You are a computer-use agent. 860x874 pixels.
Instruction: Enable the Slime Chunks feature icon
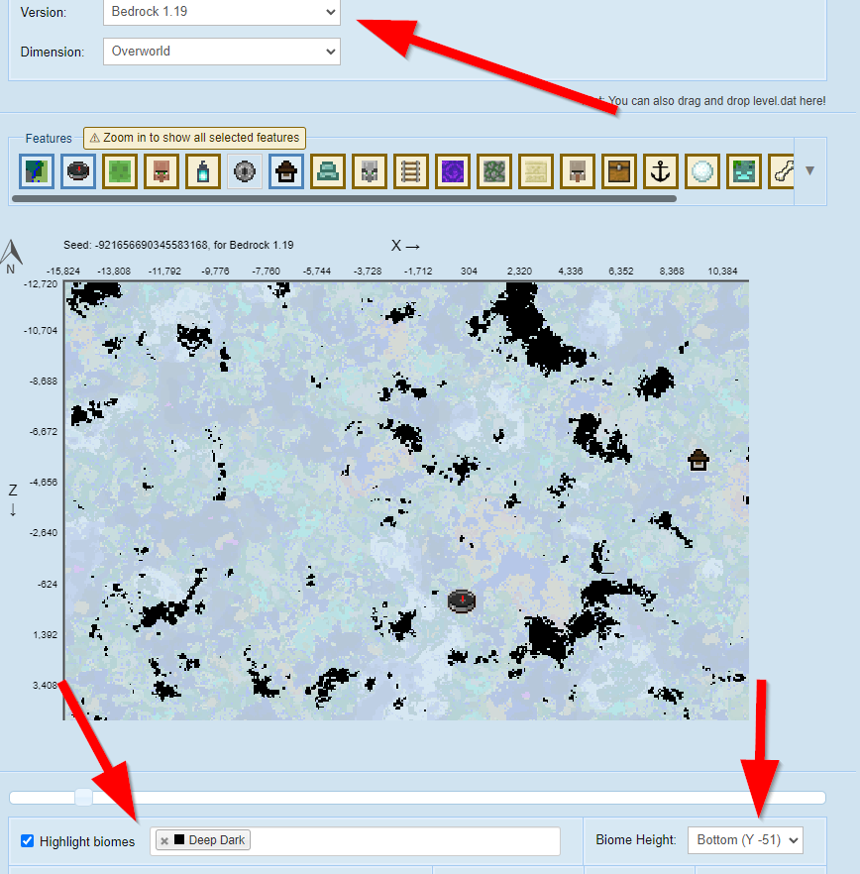(x=120, y=171)
